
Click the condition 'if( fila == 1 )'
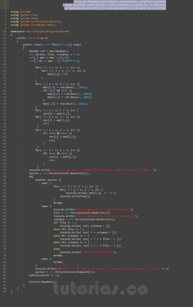point(65,223)
